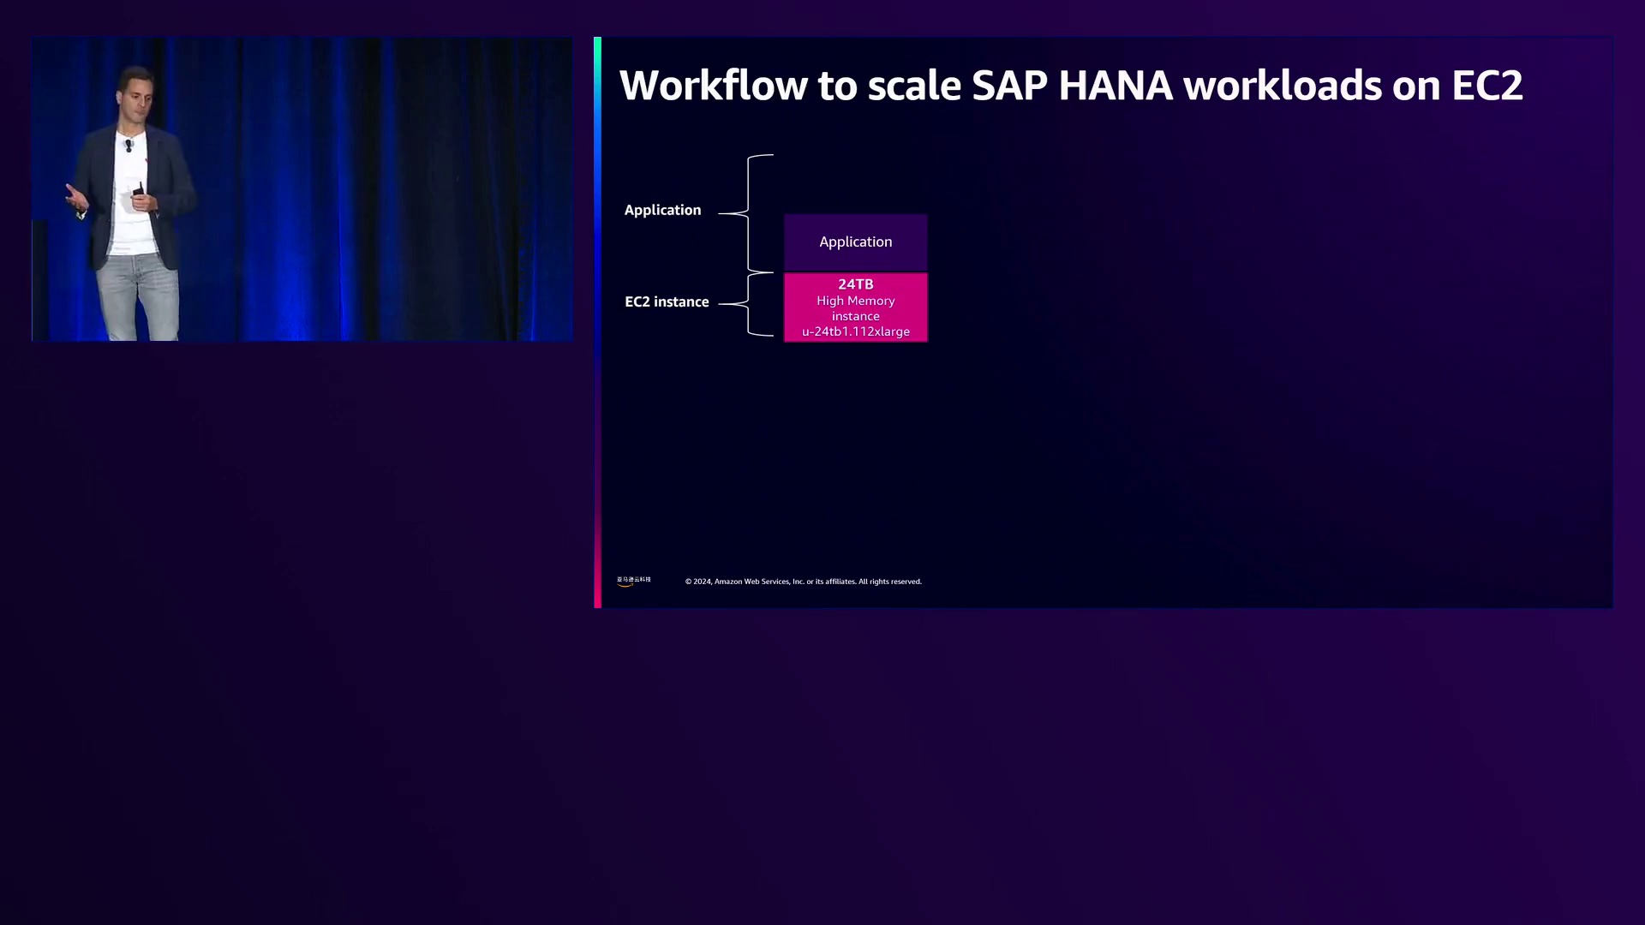
Task: Click the AWS logo in the slide footer
Action: [x=634, y=581]
